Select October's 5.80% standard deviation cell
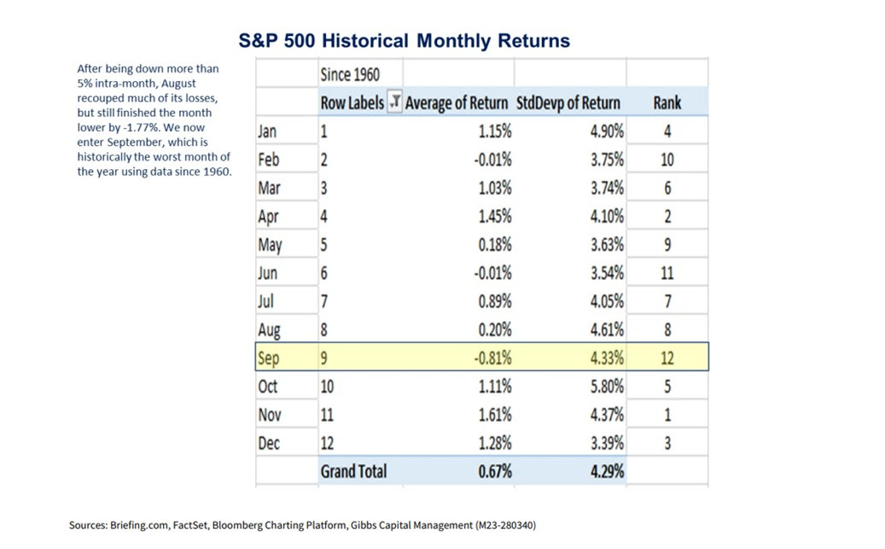 [606, 386]
